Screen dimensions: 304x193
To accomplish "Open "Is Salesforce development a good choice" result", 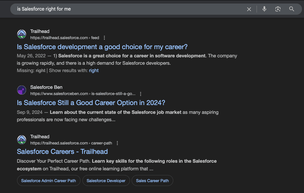I will pos(102,47).
